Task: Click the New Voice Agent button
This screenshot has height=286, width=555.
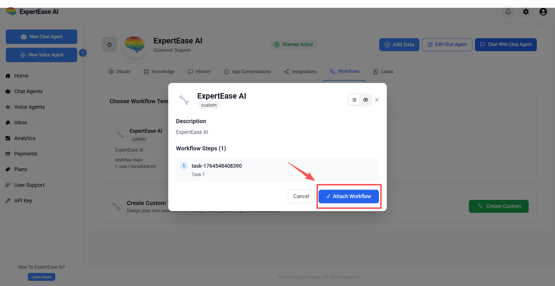Action: click(x=41, y=55)
